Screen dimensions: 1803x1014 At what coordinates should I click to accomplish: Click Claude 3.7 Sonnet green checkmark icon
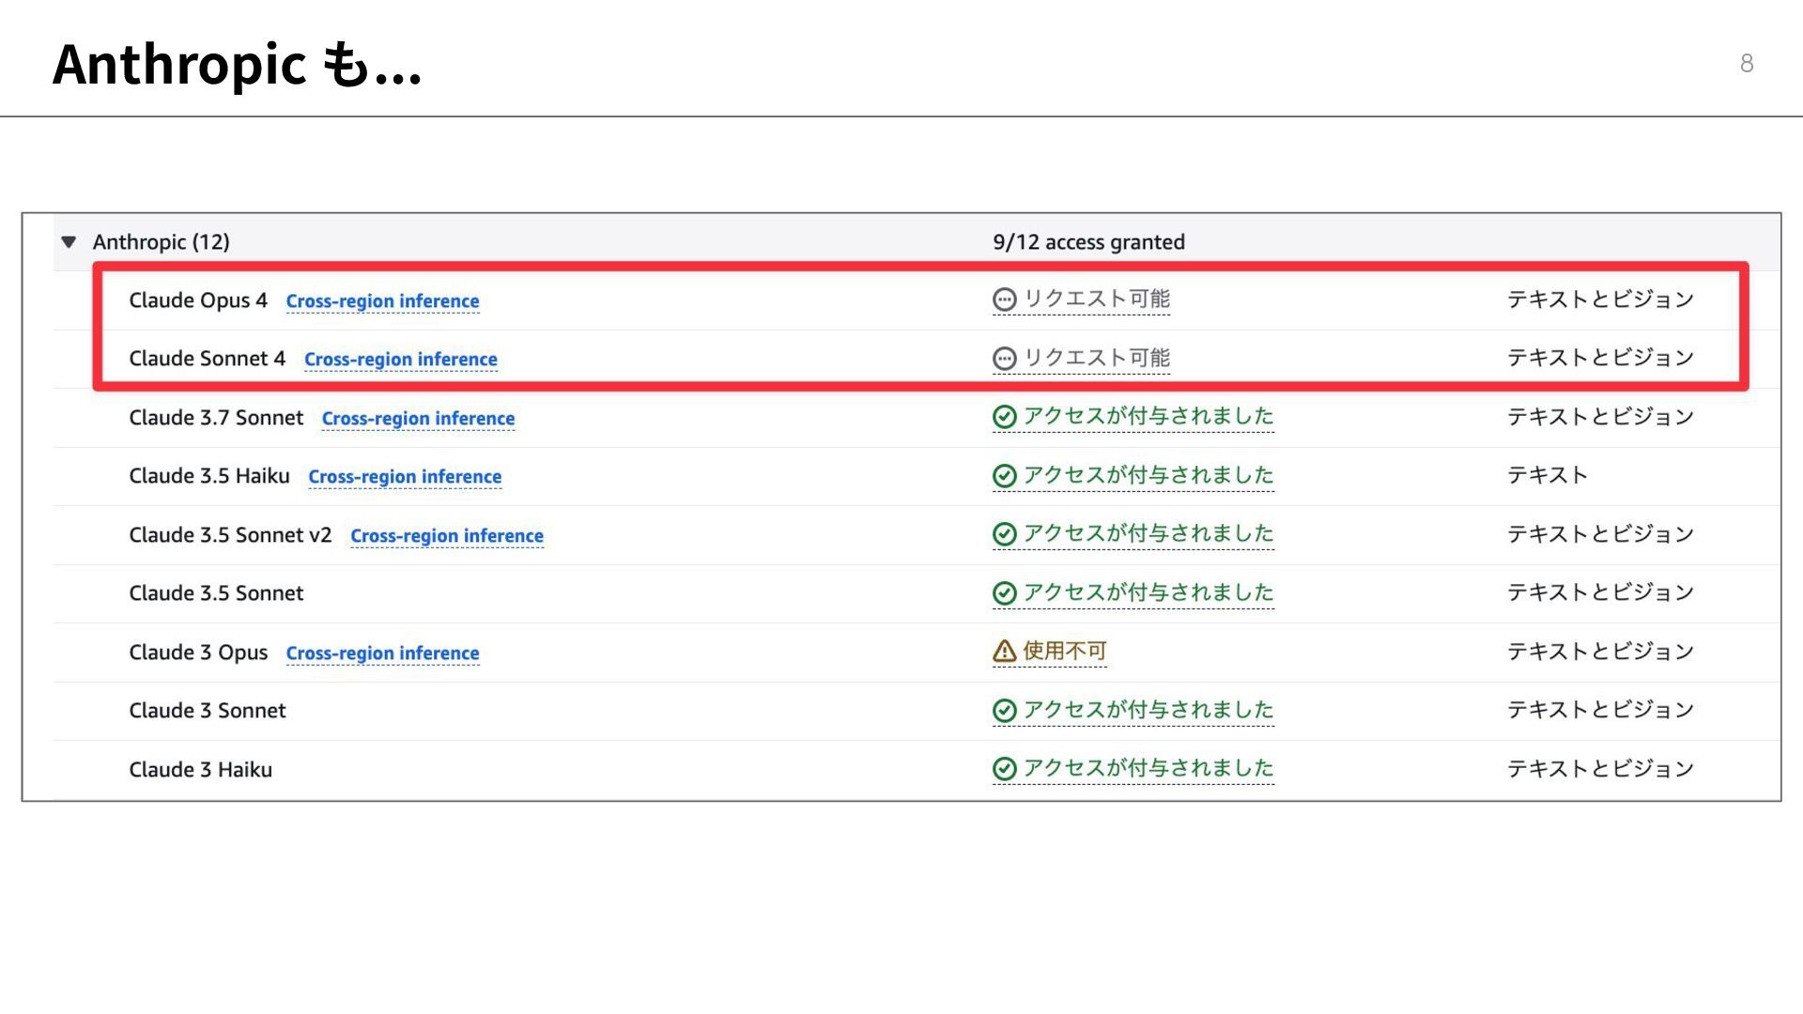(x=1004, y=417)
